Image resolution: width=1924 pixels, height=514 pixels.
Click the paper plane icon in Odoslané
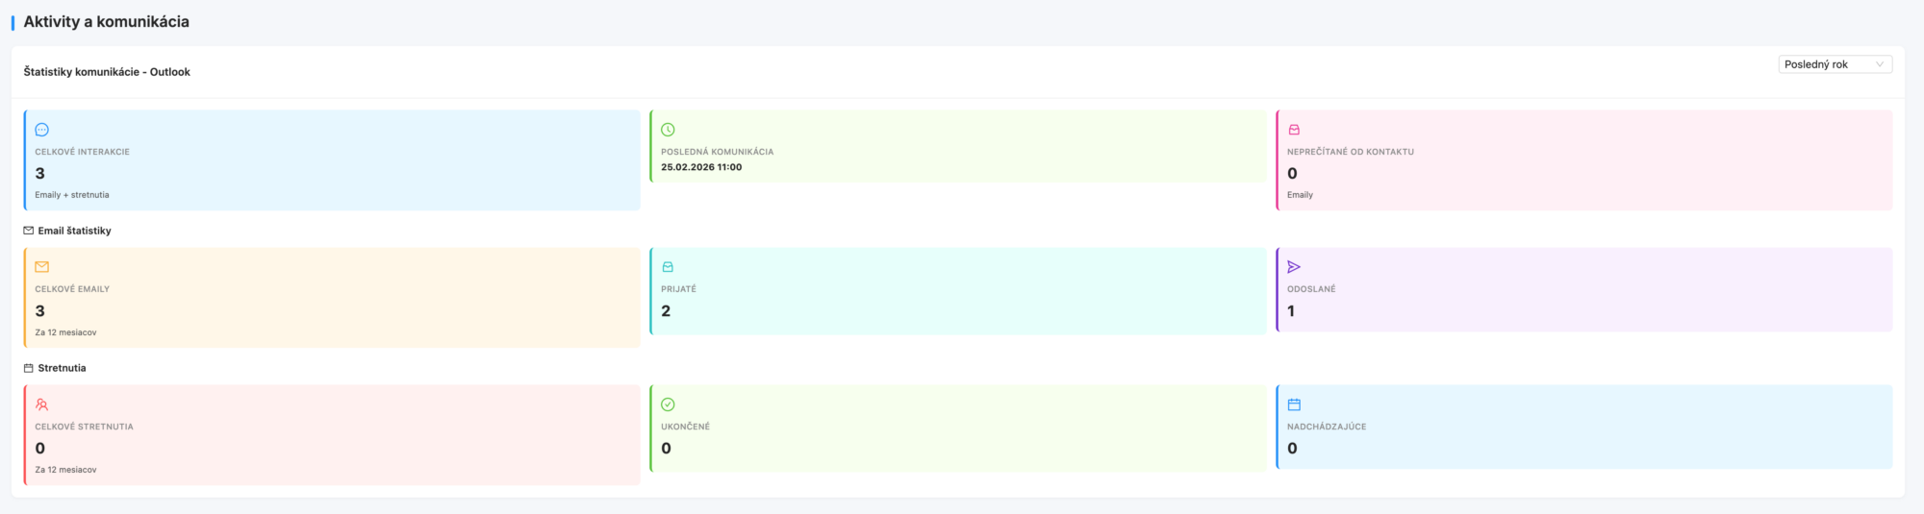(1294, 267)
